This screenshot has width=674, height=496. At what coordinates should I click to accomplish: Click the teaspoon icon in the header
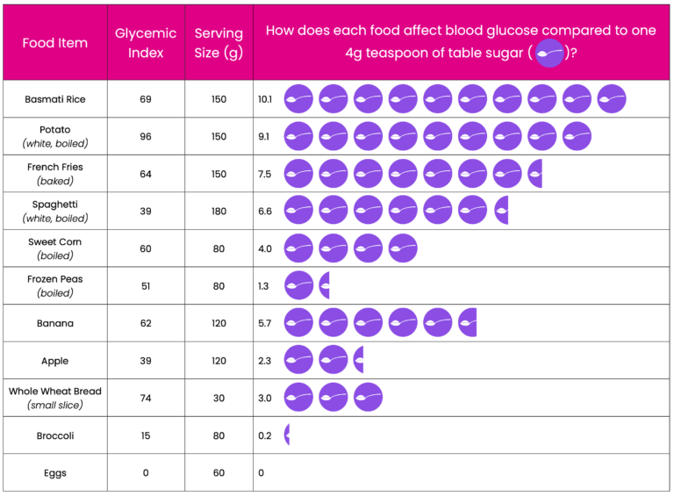tap(549, 53)
